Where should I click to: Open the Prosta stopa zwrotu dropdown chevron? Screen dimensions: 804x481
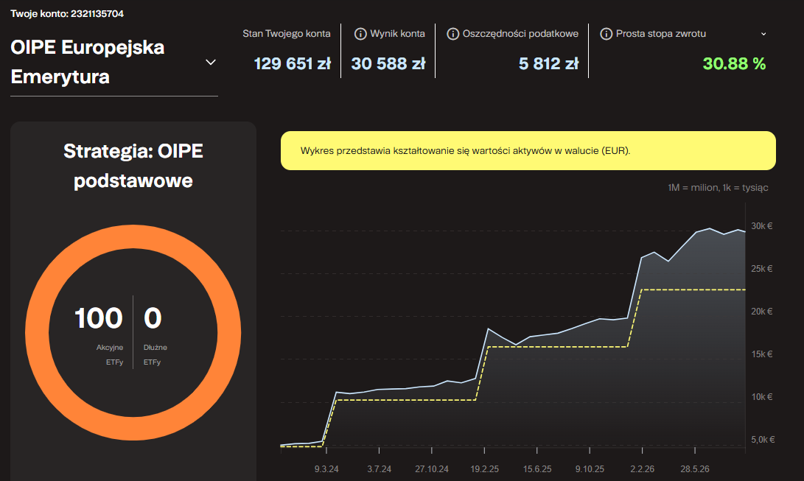(x=763, y=34)
